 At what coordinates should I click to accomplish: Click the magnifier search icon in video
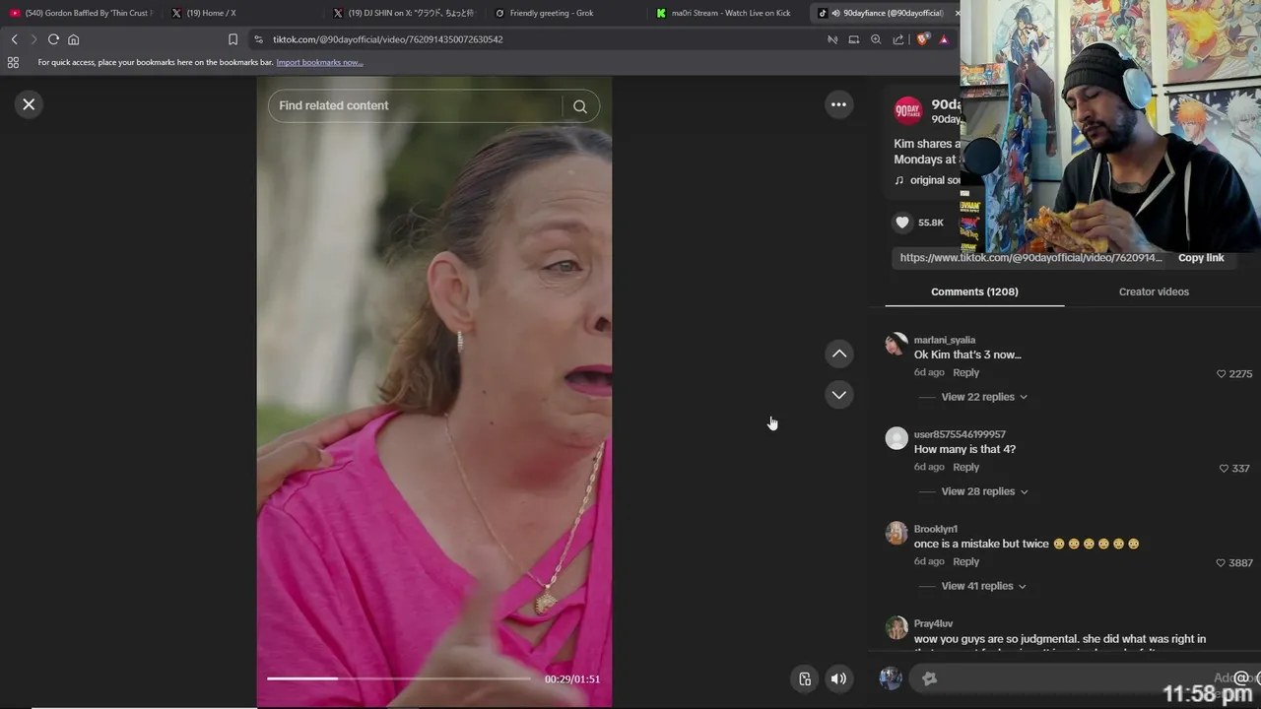coord(580,106)
